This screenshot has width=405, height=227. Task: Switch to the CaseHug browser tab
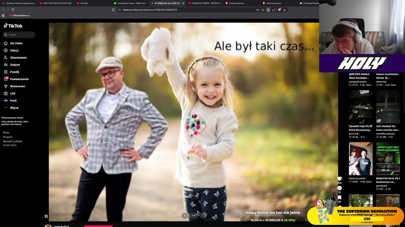(18, 3)
